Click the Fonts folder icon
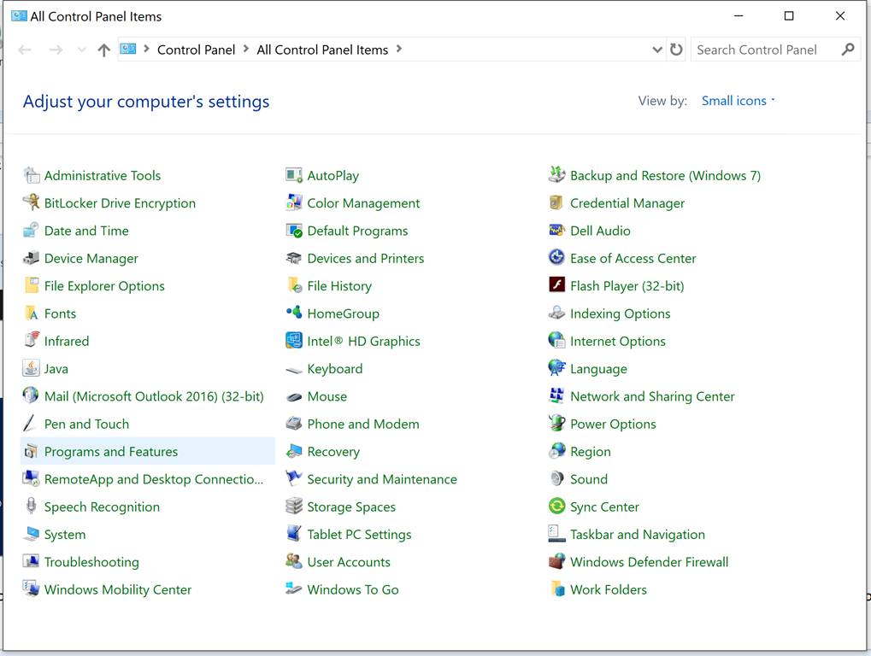Image resolution: width=871 pixels, height=656 pixels. (31, 313)
